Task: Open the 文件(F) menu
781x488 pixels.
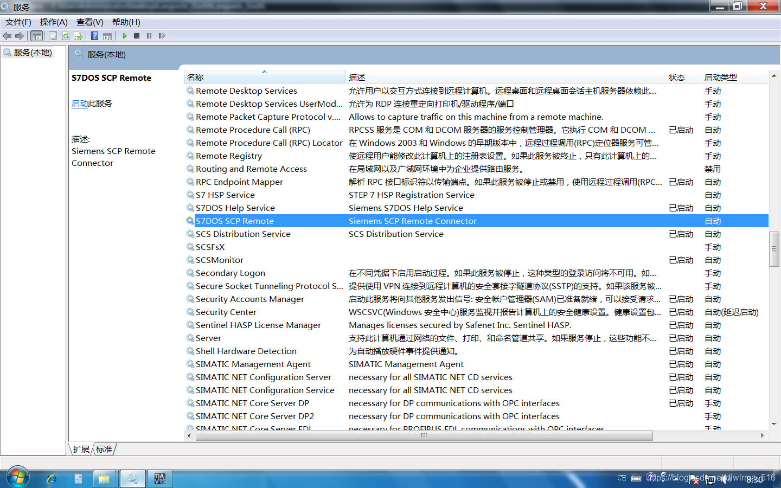Action: [18, 22]
